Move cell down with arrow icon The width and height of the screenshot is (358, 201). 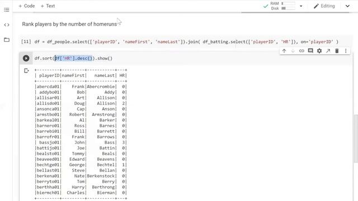293,51
